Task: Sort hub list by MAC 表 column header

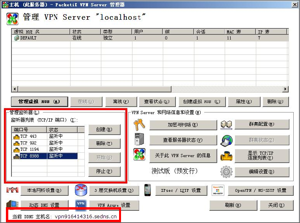Action: (x=240, y=32)
